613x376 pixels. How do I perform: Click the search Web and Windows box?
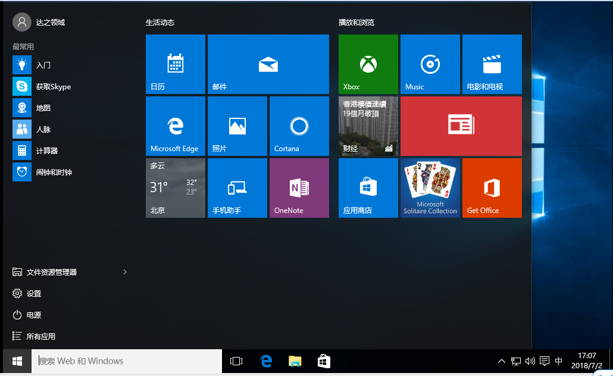click(127, 361)
